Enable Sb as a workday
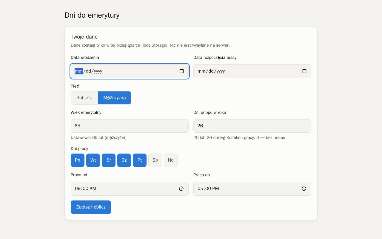Screen dimensions: 382x239 [155, 160]
